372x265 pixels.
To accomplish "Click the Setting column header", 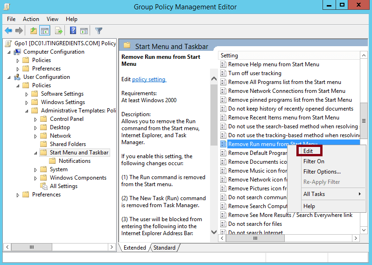I will click(x=289, y=56).
